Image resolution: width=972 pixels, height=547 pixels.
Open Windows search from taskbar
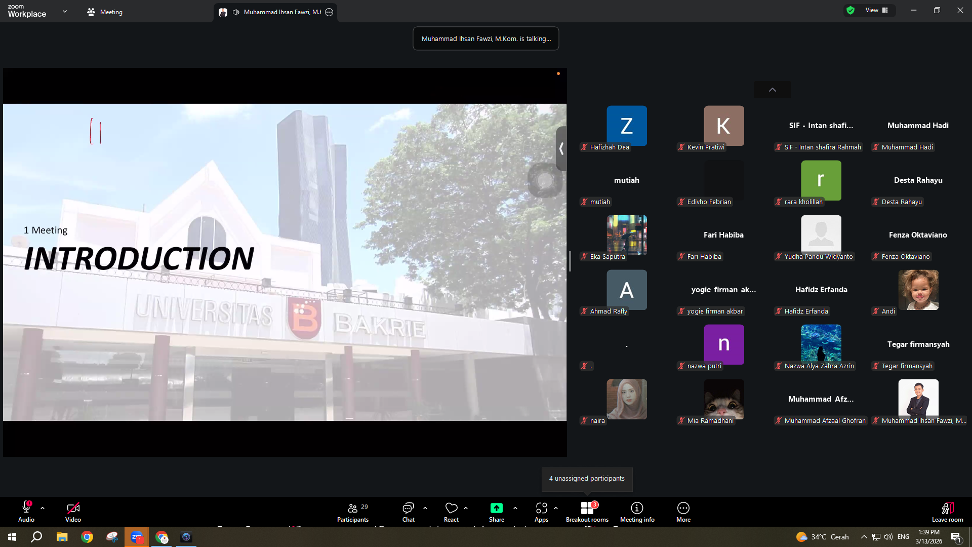36,537
